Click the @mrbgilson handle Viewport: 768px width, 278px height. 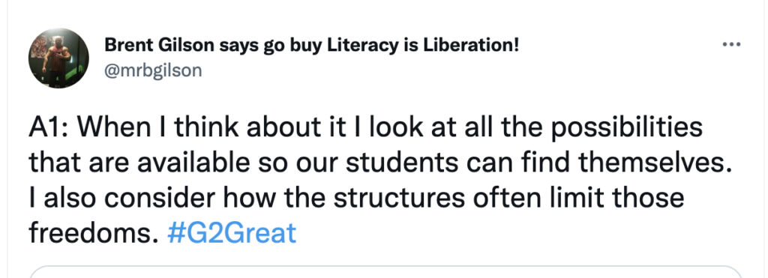click(x=153, y=70)
